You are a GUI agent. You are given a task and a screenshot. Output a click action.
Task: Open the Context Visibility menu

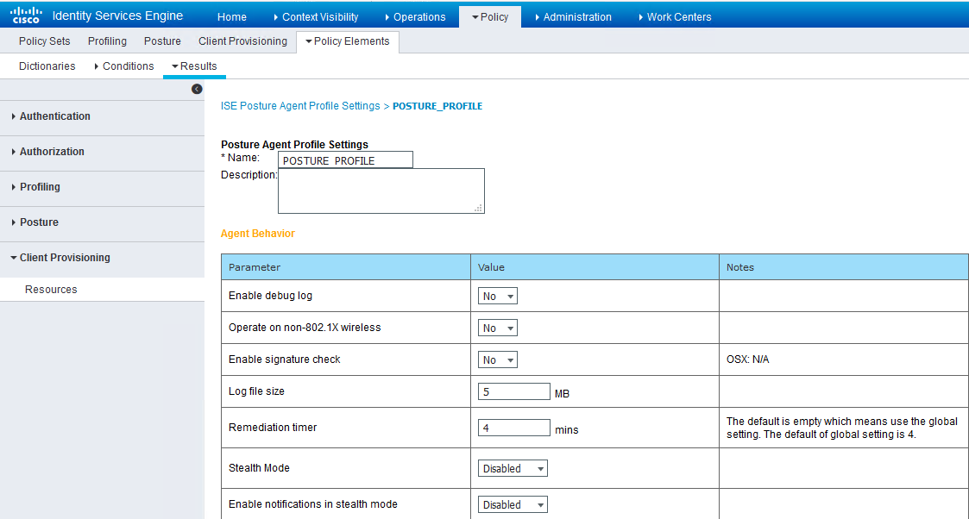pos(316,16)
